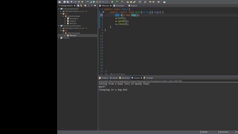Click the Smart Insert status bar entry
This screenshot has width=238, height=134.
pos(224,132)
